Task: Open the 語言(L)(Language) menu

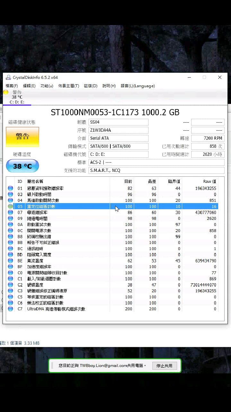Action: pyautogui.click(x=138, y=86)
